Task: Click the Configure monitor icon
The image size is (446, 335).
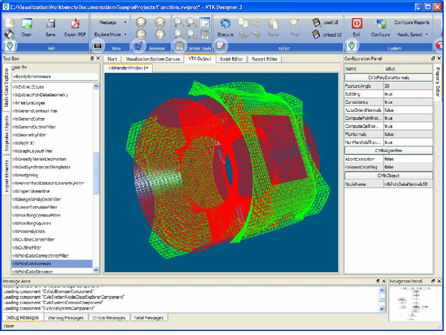Action: (380, 23)
